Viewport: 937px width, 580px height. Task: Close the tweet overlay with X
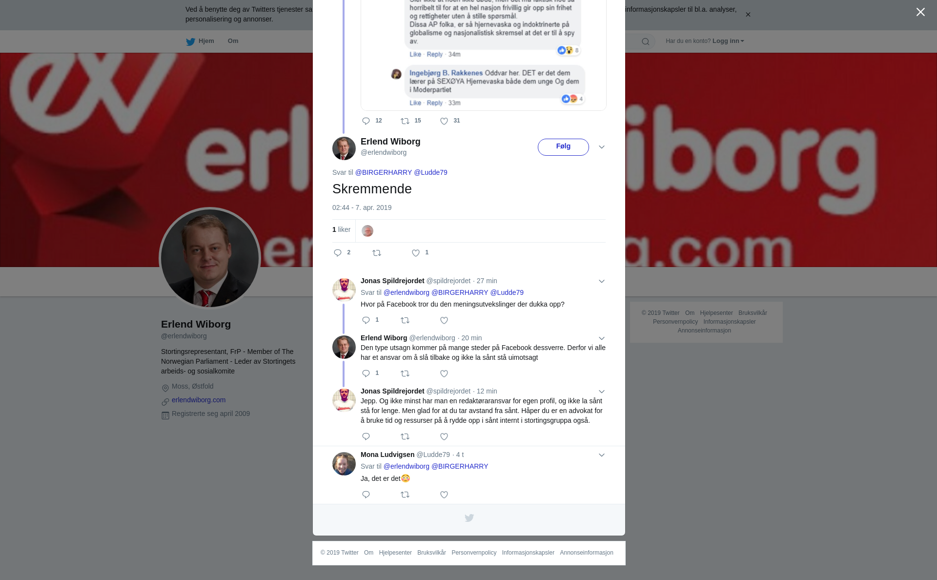click(920, 12)
